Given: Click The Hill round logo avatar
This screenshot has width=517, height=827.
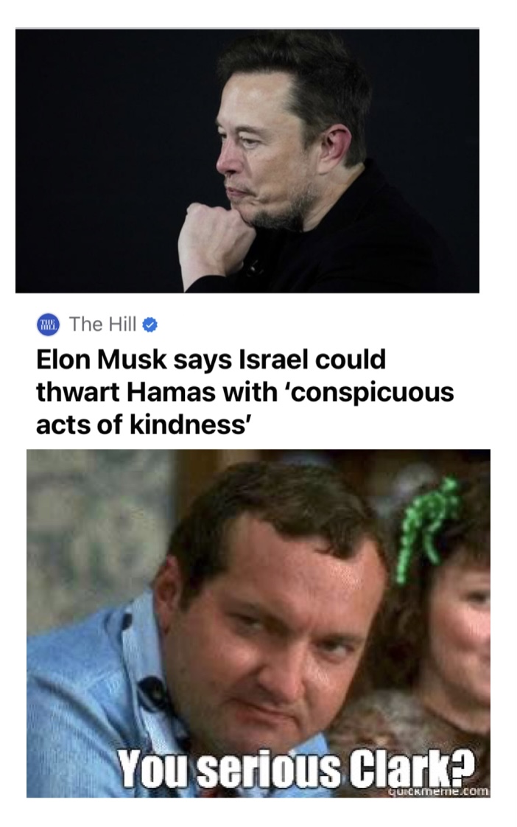Looking at the screenshot, I should pyautogui.click(x=48, y=325).
